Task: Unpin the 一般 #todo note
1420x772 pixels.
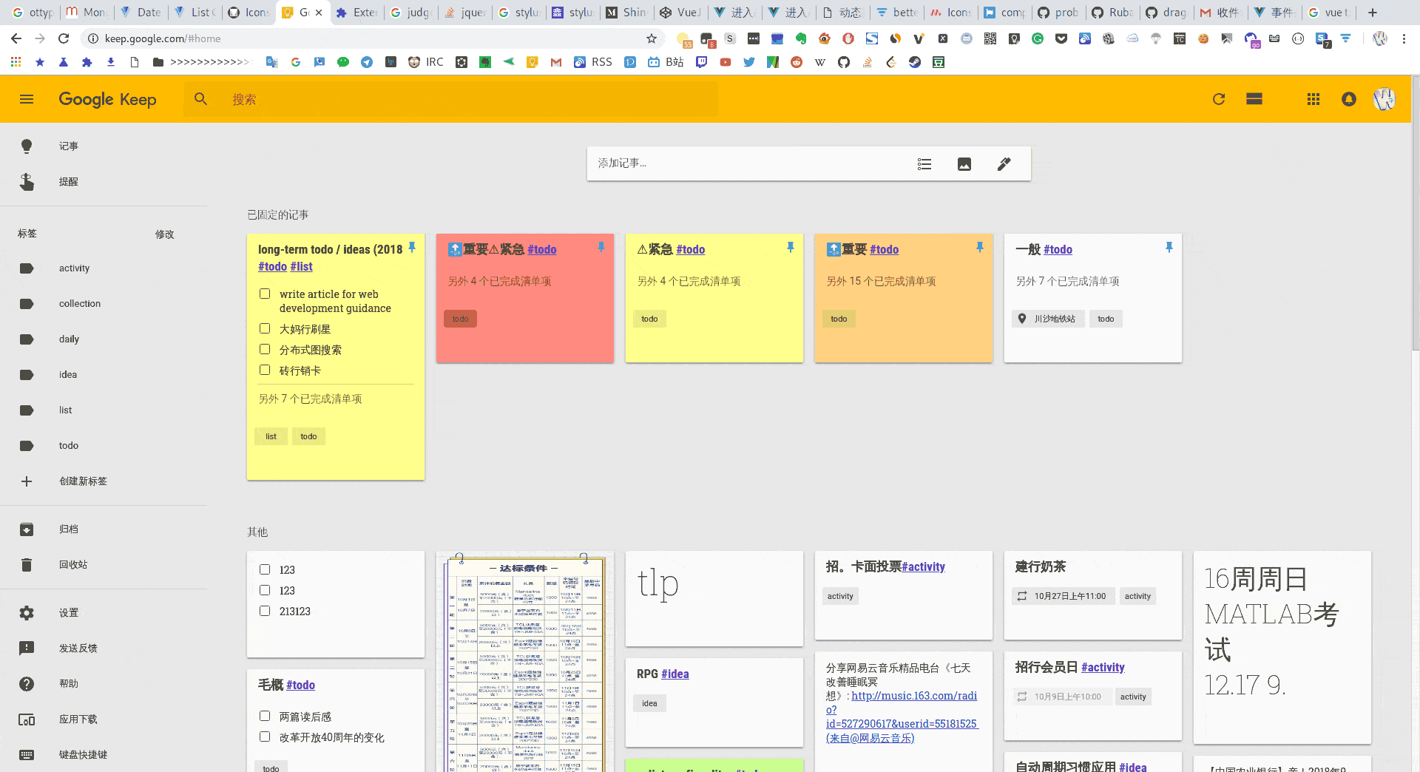Action: pyautogui.click(x=1169, y=247)
